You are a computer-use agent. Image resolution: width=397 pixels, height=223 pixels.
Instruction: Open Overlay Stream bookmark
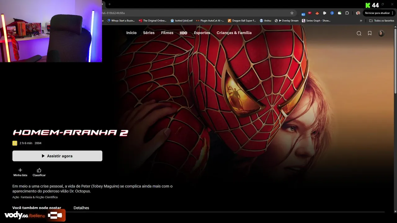287,21
